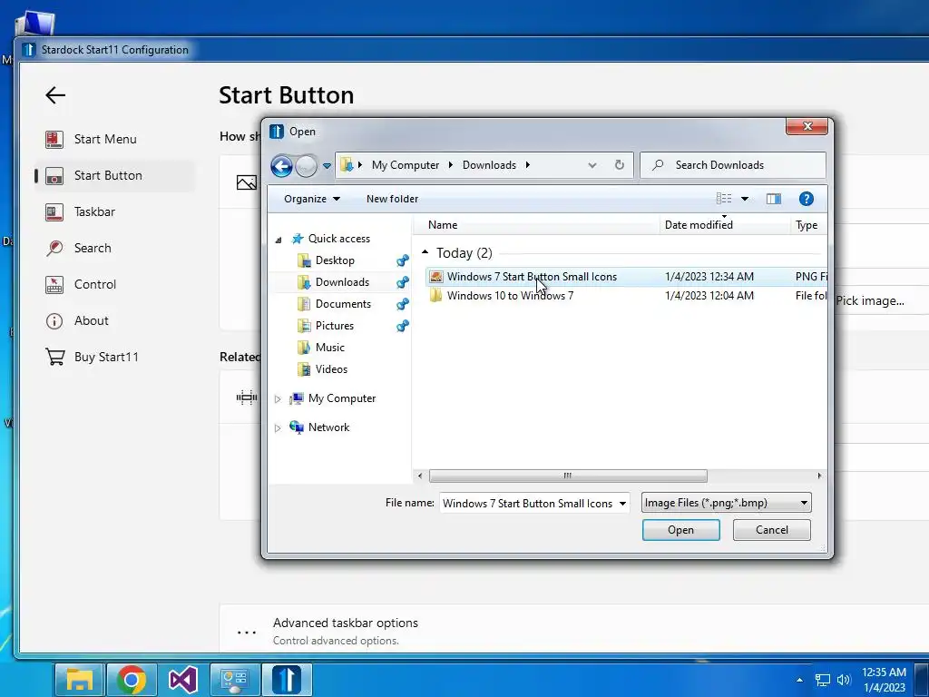Click the scroll right arrow in file list

click(819, 476)
